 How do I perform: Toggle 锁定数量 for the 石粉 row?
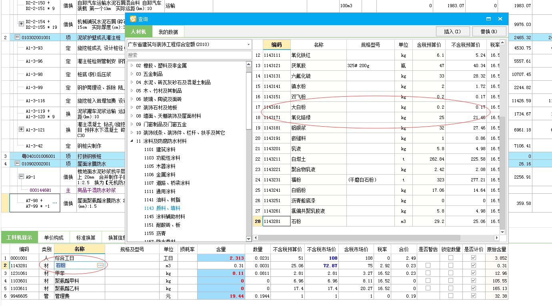coord(451,265)
